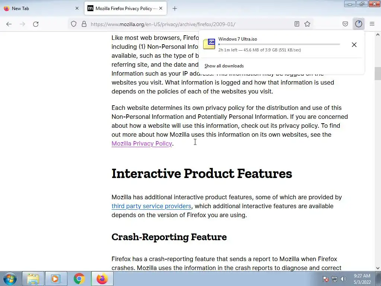Open Windows Explorer from taskbar
381x286 pixels.
pos(33,279)
